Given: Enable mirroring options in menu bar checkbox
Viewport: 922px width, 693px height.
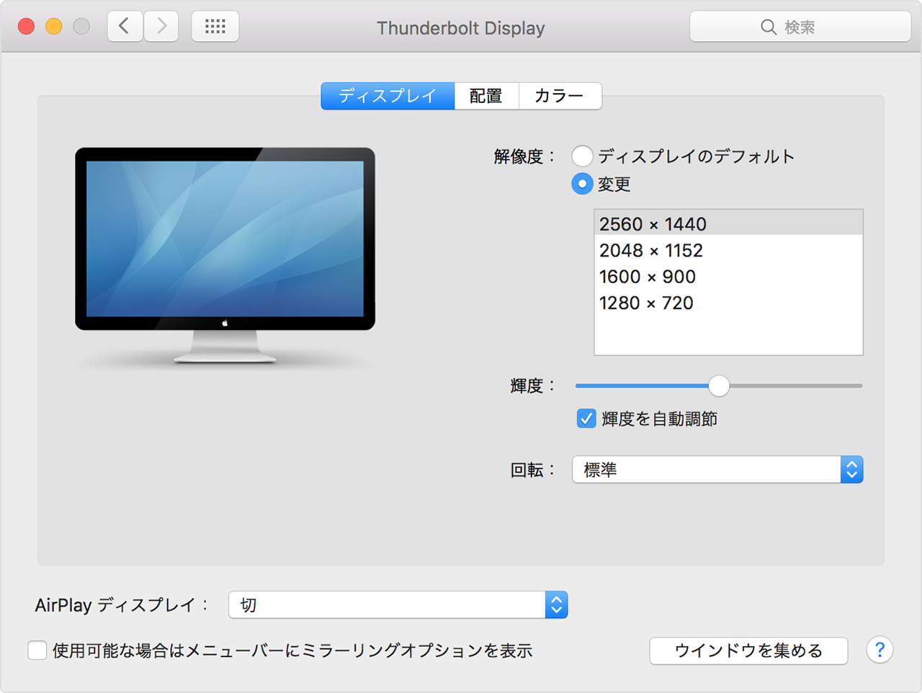Looking at the screenshot, I should point(37,650).
